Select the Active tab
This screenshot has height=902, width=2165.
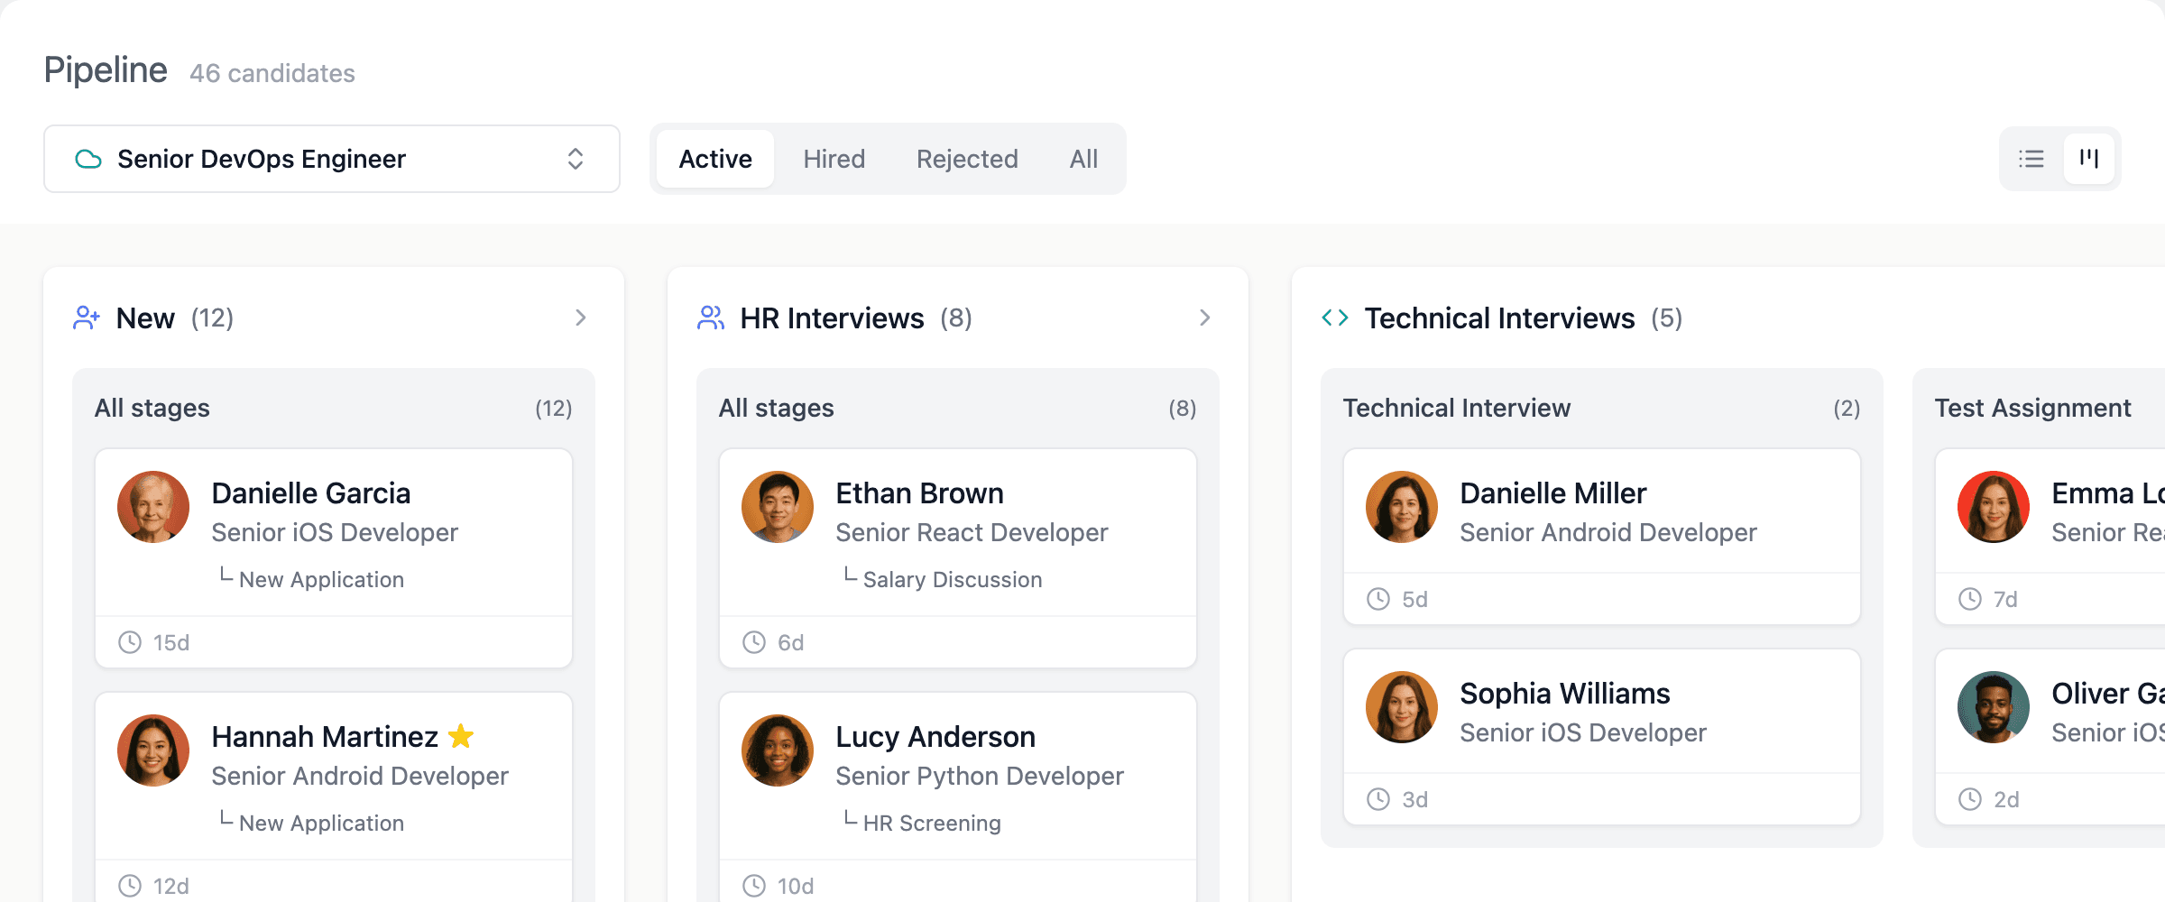tap(715, 159)
